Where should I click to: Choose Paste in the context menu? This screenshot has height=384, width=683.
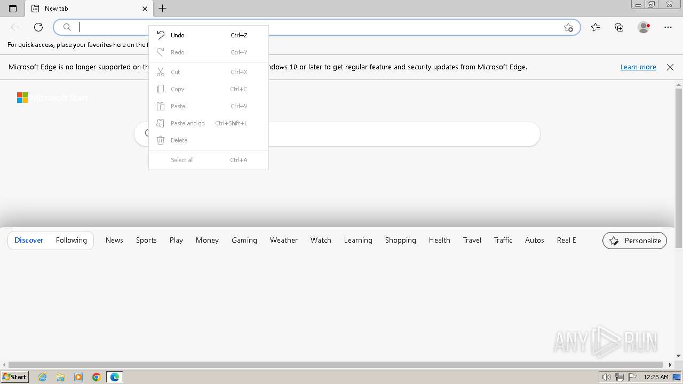coord(208,106)
